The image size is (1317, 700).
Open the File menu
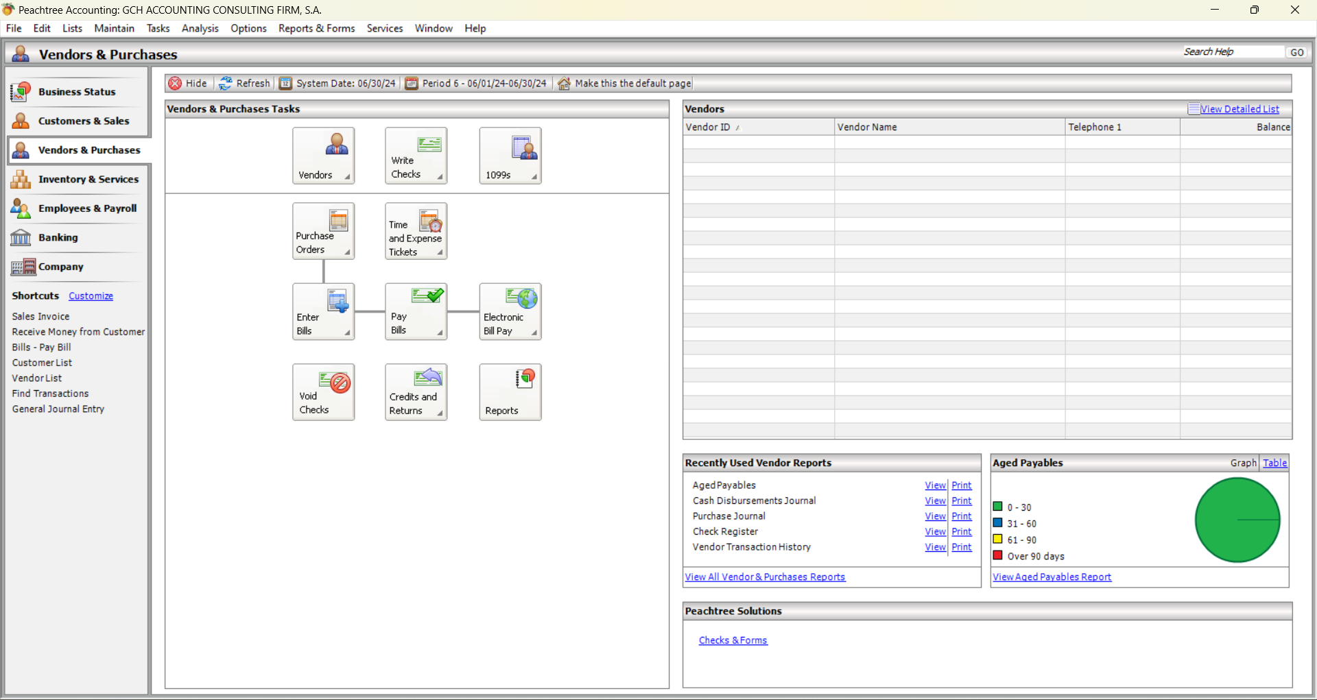(14, 28)
